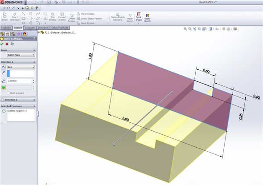263x185 pixels.
Task: Click the Convert Entities tool
Action: tap(62, 17)
